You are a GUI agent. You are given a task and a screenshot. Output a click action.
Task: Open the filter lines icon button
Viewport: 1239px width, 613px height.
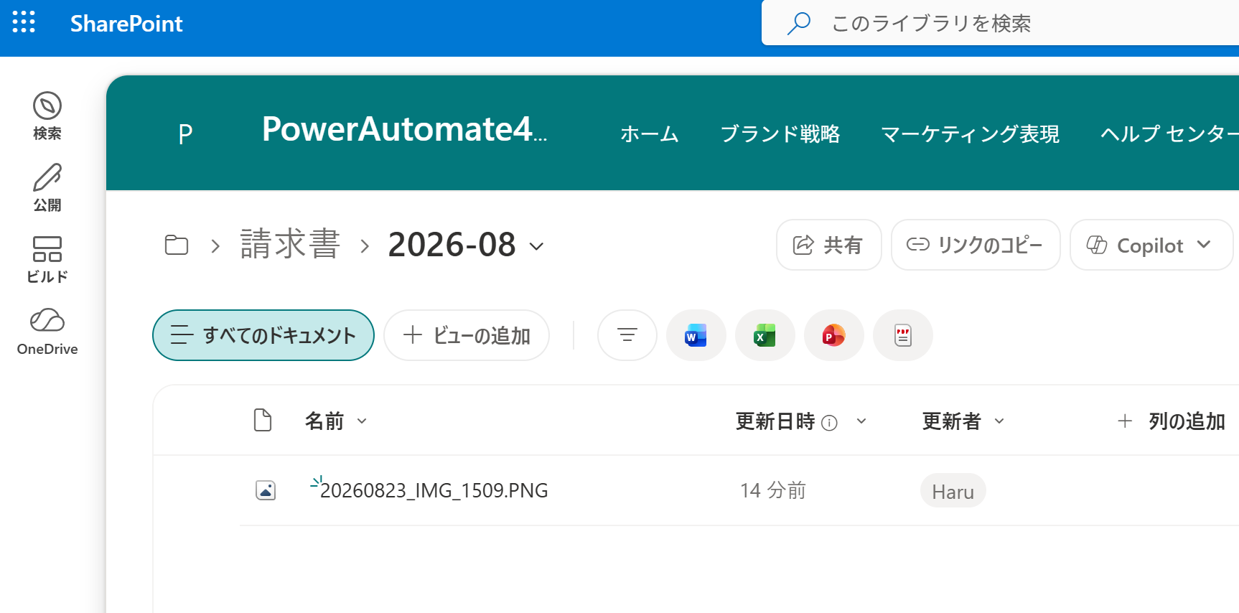(x=627, y=335)
